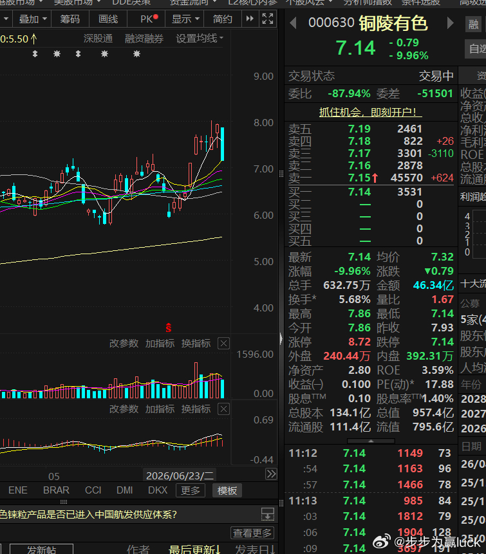Click the red S marker on the chart
Screen dimensions: 486x554
point(169,328)
